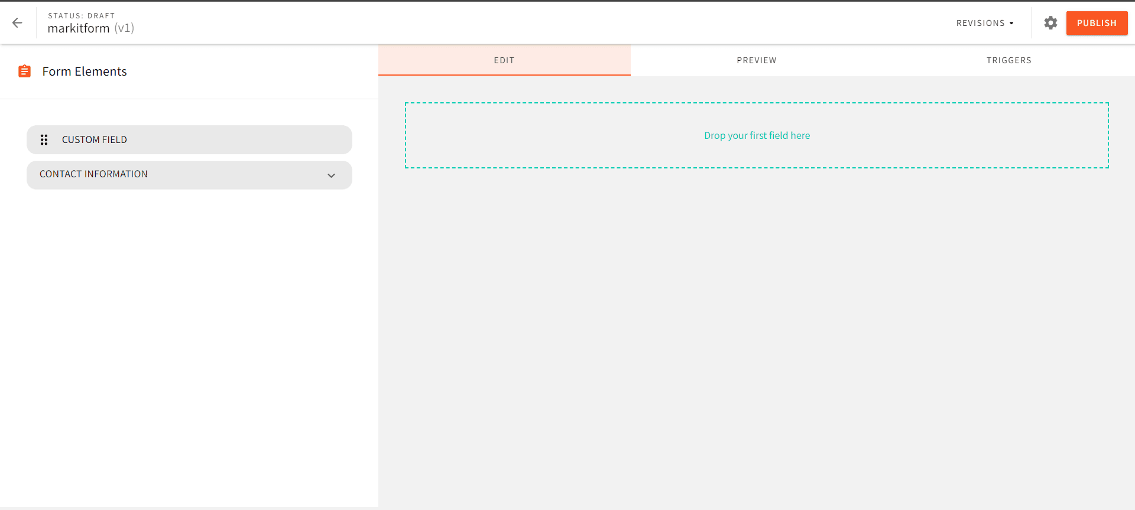Click the back arrow icon
1135x510 pixels.
[17, 23]
